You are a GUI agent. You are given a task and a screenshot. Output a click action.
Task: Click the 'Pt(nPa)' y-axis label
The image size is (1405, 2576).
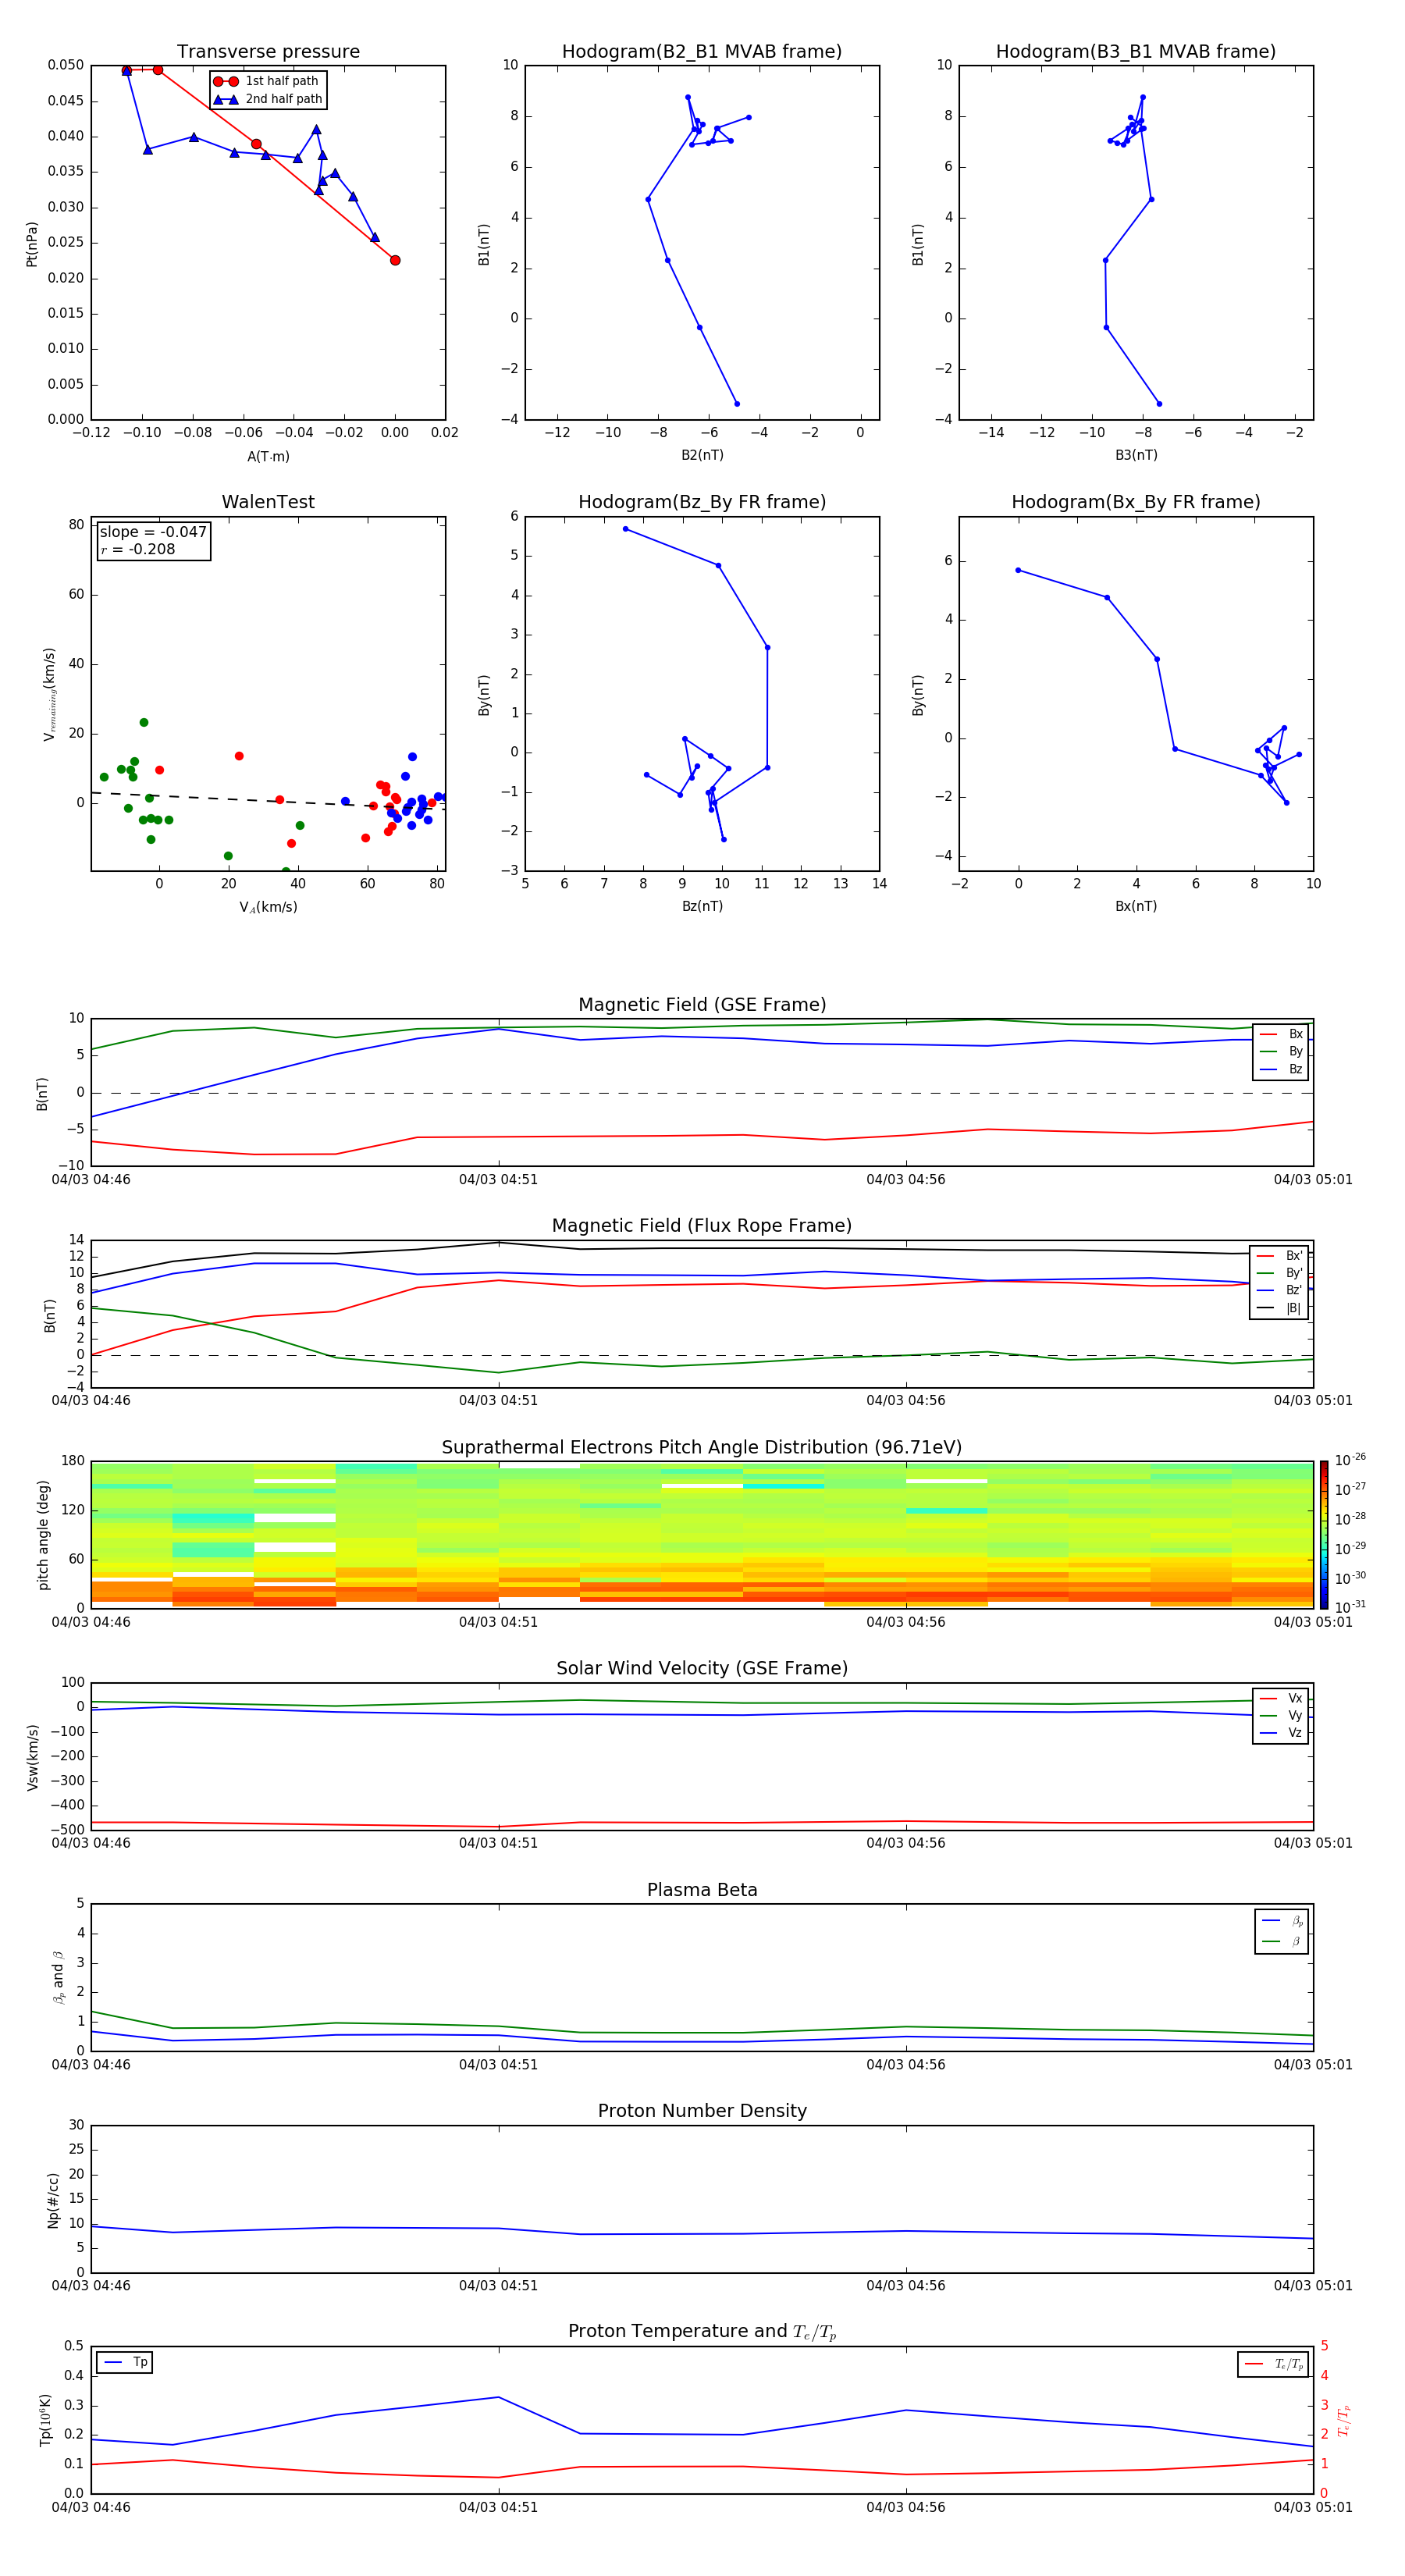click(32, 243)
